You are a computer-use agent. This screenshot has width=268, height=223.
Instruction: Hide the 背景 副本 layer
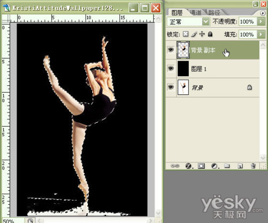click(x=171, y=50)
